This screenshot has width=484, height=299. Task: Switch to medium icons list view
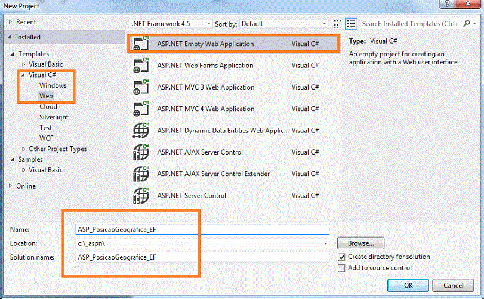(x=351, y=24)
